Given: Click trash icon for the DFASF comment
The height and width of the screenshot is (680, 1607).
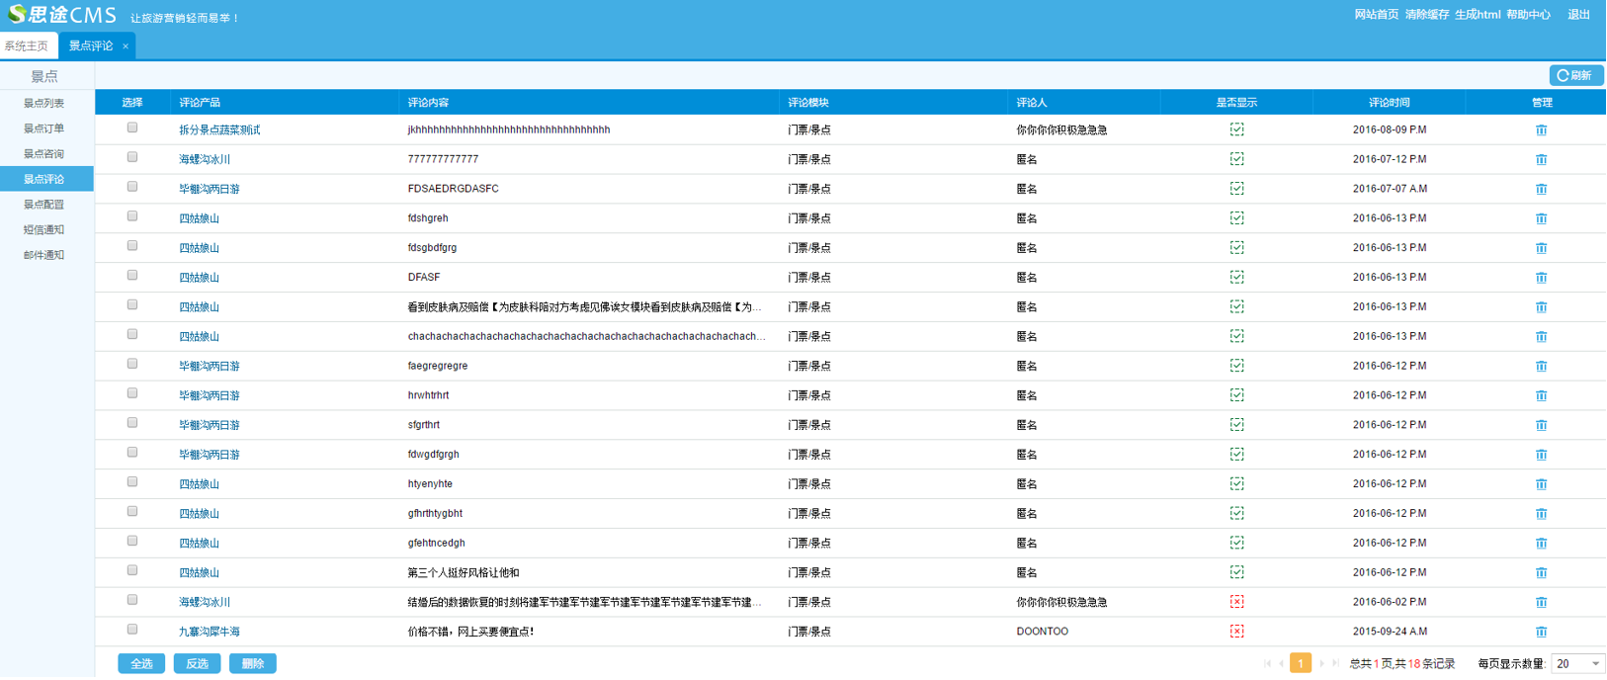Looking at the screenshot, I should (1541, 278).
